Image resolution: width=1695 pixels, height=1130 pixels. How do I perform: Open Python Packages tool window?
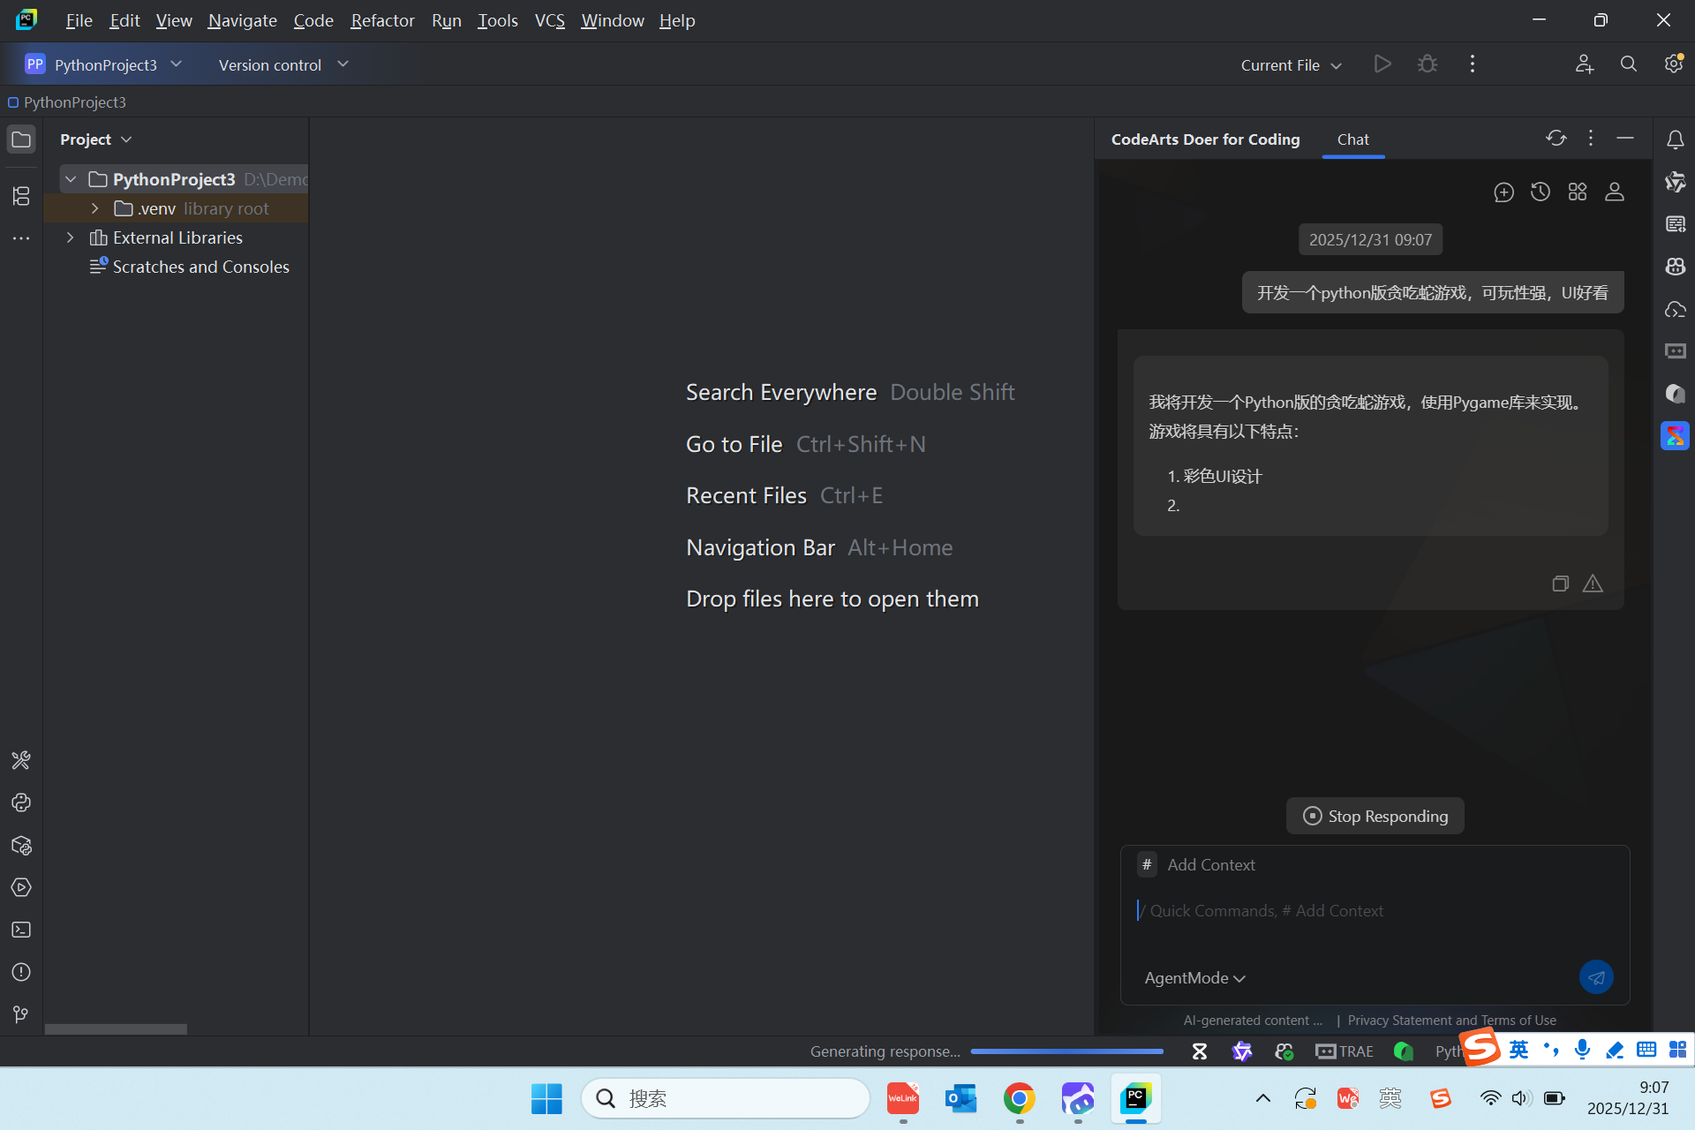point(21,846)
